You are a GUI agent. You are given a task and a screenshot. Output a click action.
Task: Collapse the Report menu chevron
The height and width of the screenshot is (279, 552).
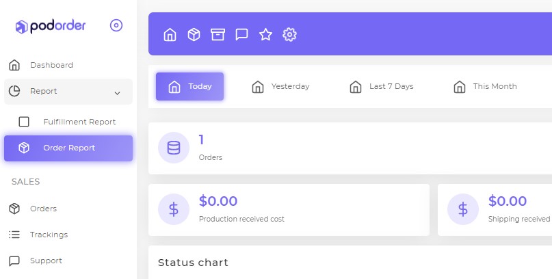pos(117,93)
